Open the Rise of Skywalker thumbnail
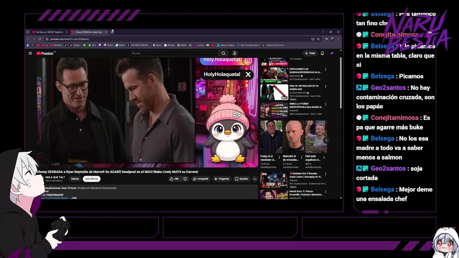The height and width of the screenshot is (258, 459). (x=274, y=92)
